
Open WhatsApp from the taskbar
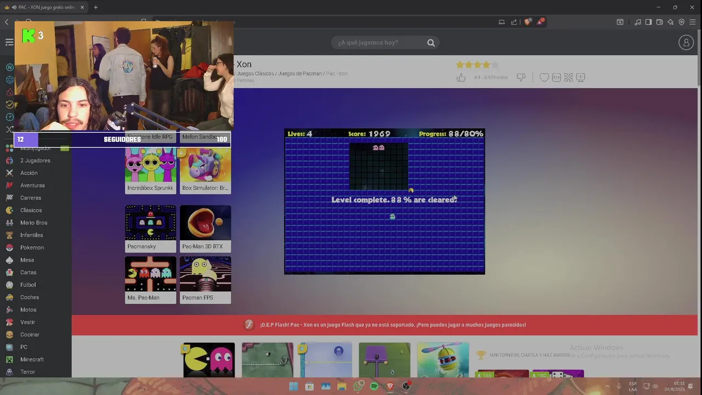click(358, 386)
